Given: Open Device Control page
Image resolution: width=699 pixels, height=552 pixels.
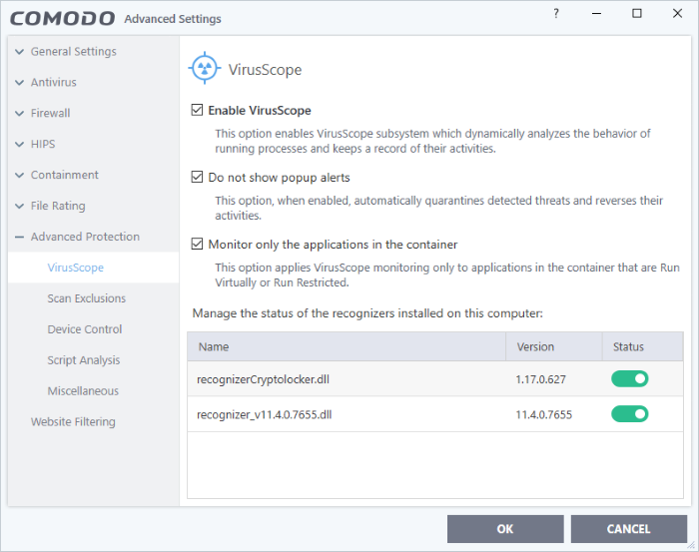Looking at the screenshot, I should click(85, 329).
